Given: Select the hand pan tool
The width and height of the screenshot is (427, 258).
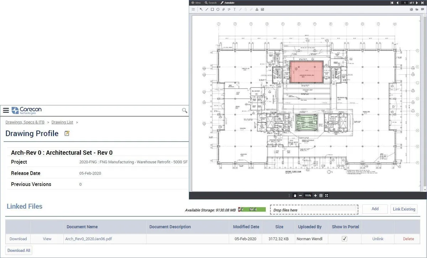Looking at the screenshot, I should click(295, 195).
